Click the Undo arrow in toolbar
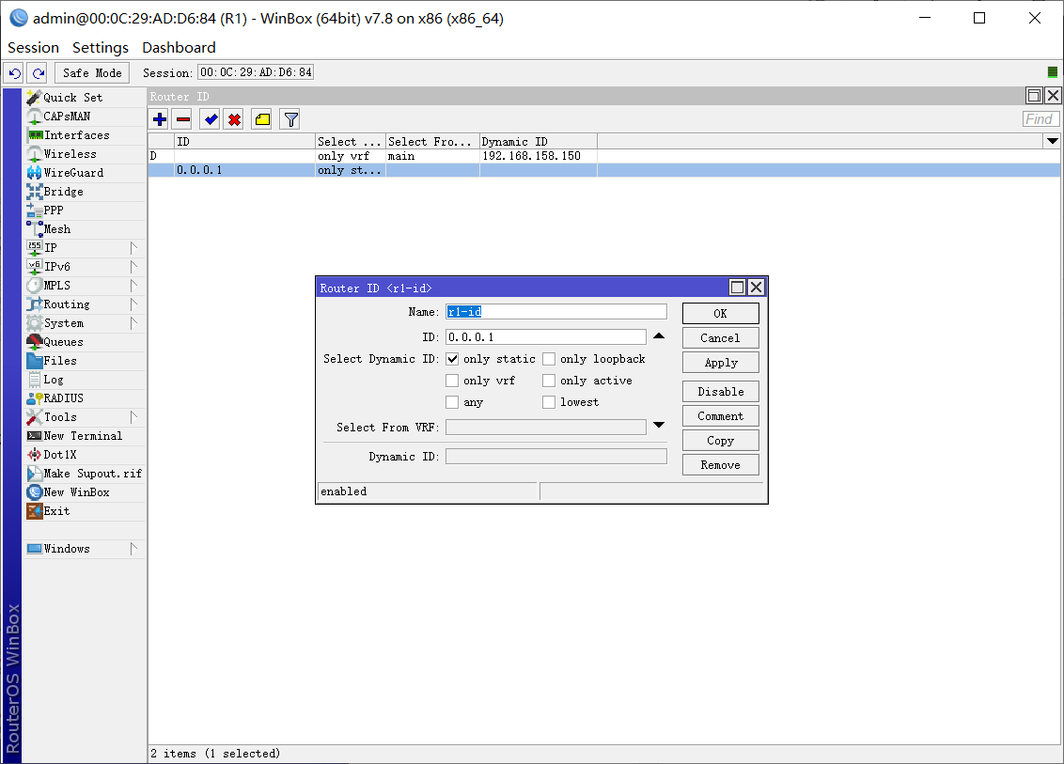The width and height of the screenshot is (1064, 764). 15,72
